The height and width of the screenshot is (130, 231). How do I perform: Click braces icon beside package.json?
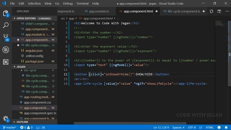[22, 61]
